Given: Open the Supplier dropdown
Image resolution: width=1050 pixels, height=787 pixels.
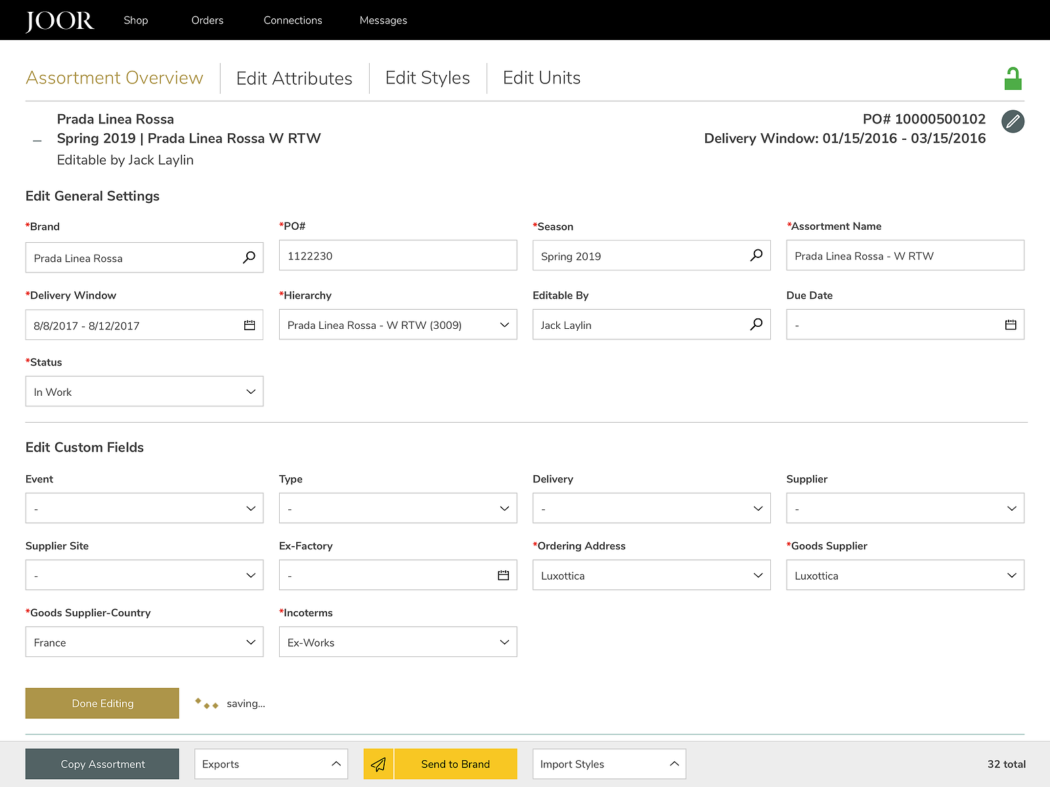Looking at the screenshot, I should (x=906, y=508).
